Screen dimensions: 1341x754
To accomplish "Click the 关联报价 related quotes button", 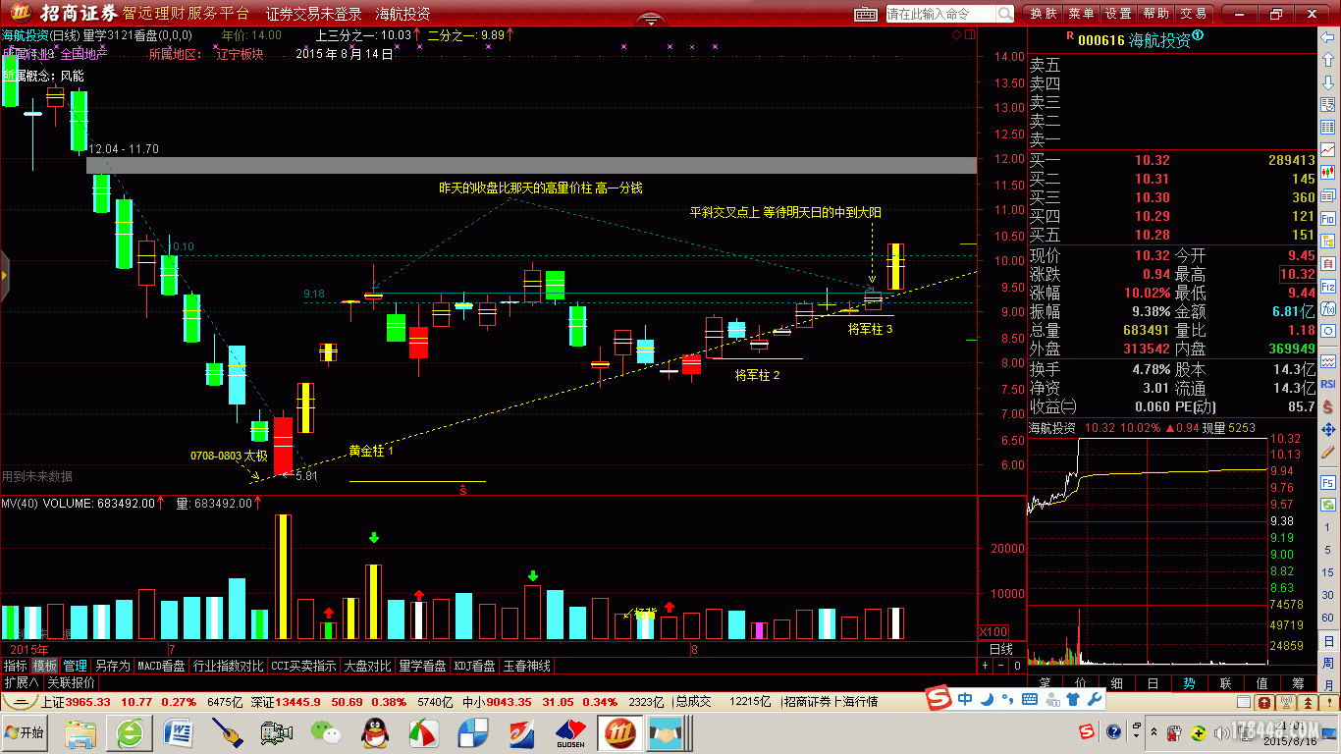I will 72,682.
